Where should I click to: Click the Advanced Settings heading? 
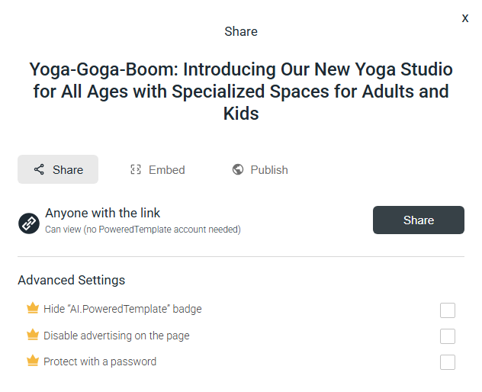click(x=72, y=280)
